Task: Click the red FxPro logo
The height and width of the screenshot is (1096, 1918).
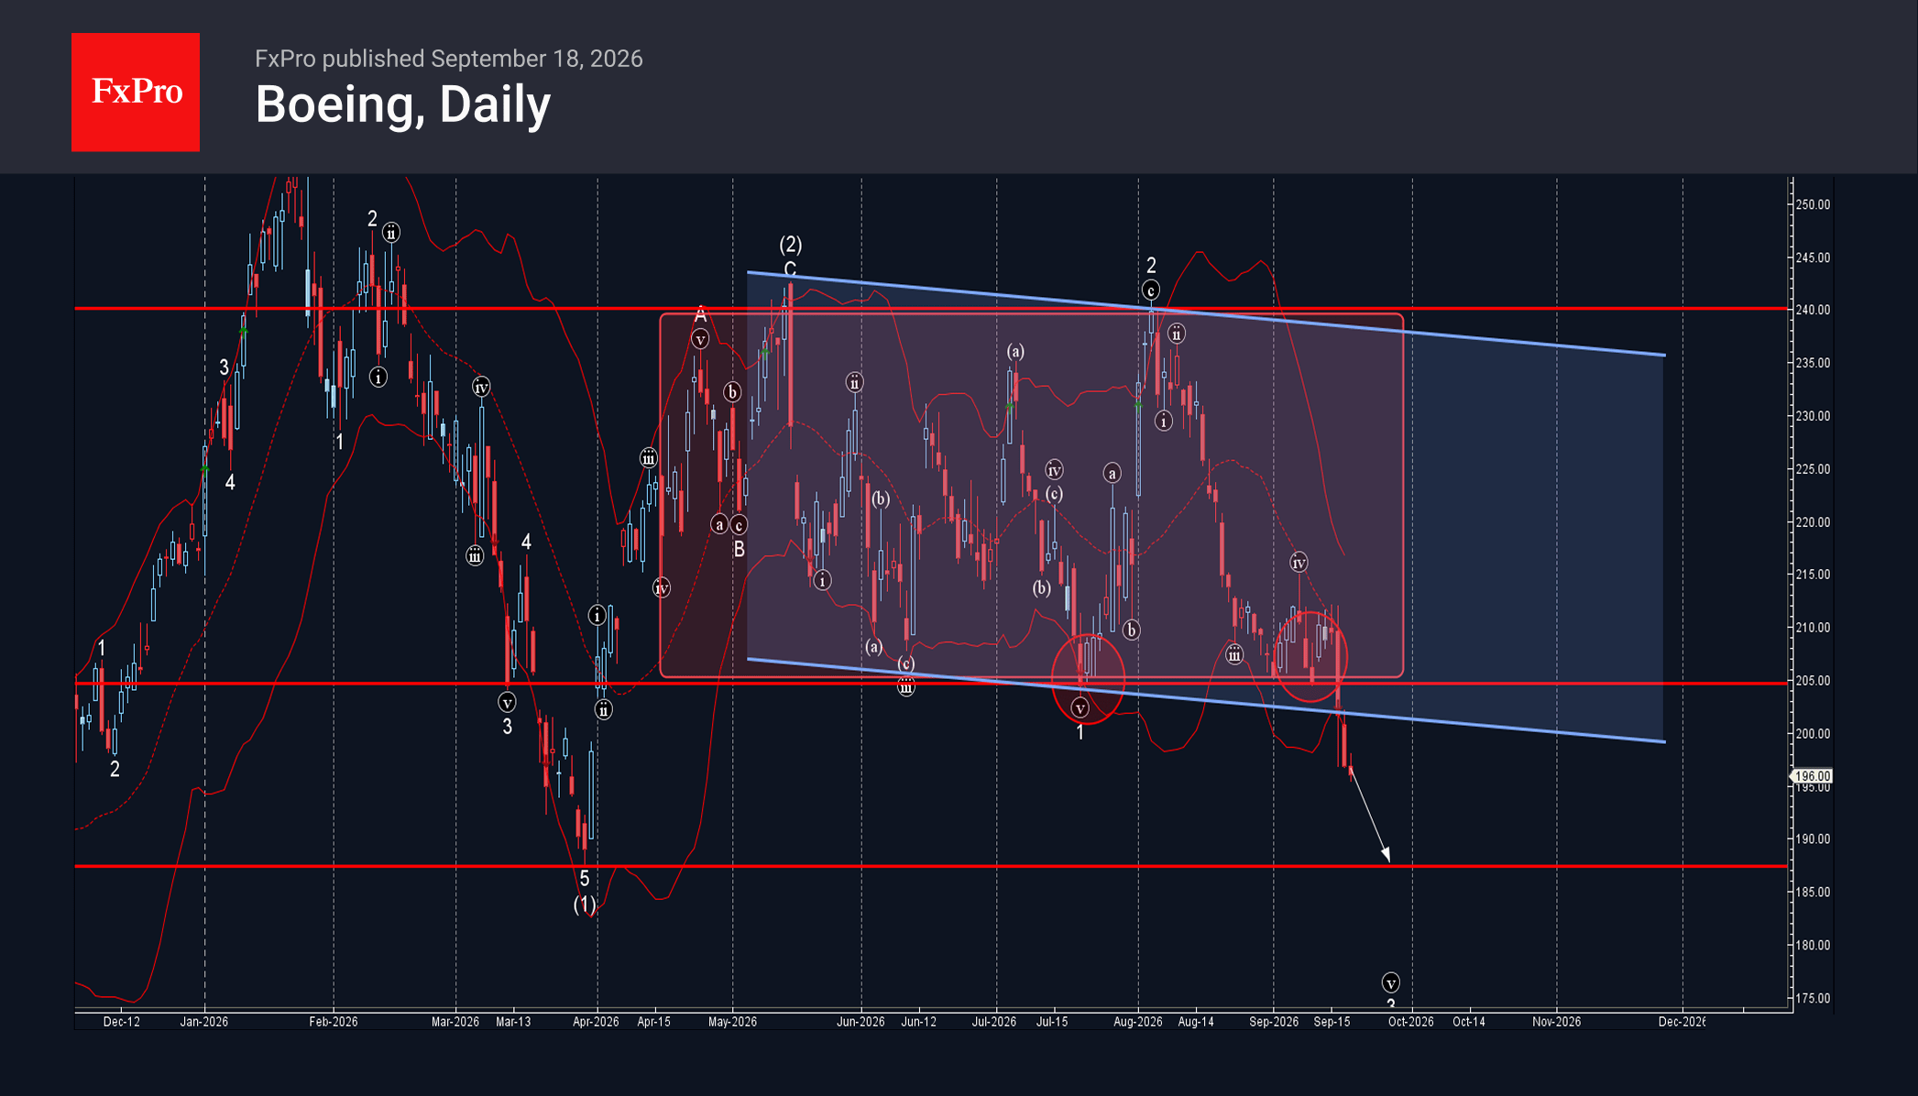Action: (136, 92)
